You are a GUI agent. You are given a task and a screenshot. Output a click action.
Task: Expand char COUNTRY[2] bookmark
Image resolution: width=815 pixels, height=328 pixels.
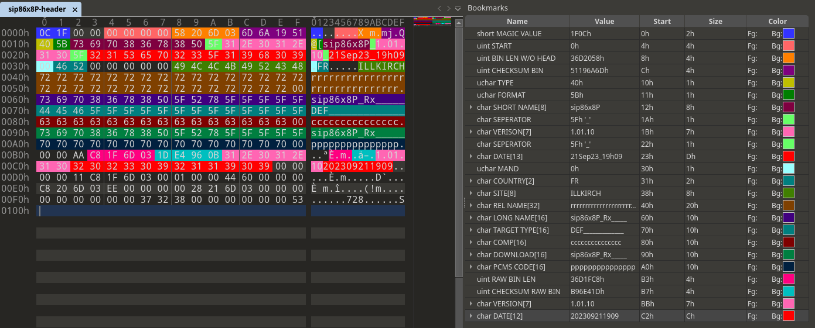(x=471, y=181)
